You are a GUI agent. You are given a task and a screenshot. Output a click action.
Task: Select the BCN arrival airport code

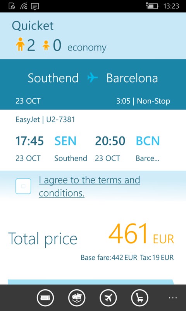point(148,141)
